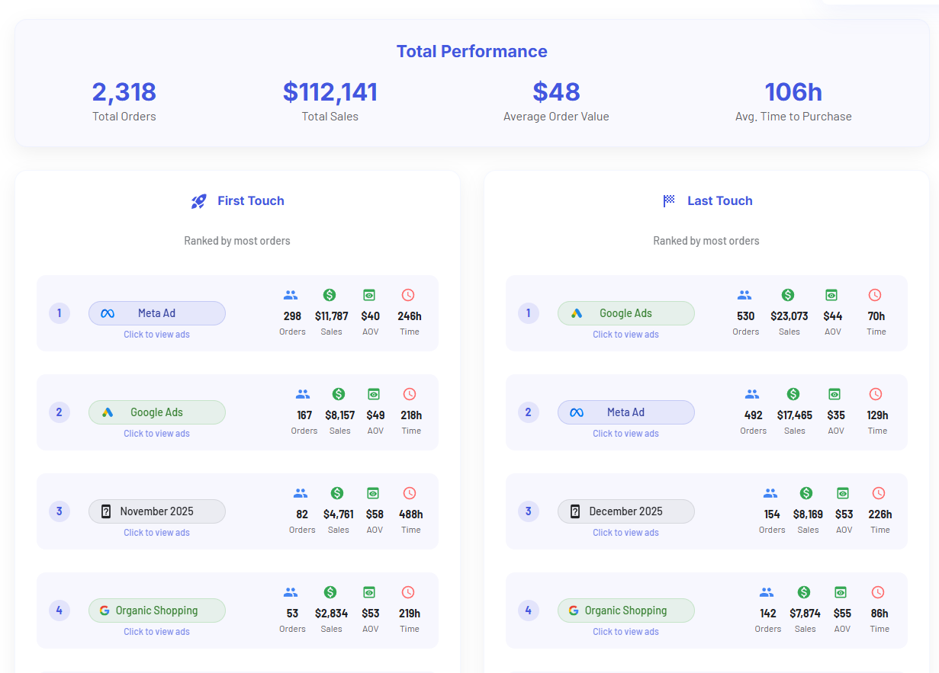Image resolution: width=939 pixels, height=673 pixels.
Task: Click the rocket icon beside First Touch
Action: coord(199,201)
